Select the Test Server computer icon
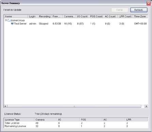Viewport: 152px width, 132px height. [12, 24]
